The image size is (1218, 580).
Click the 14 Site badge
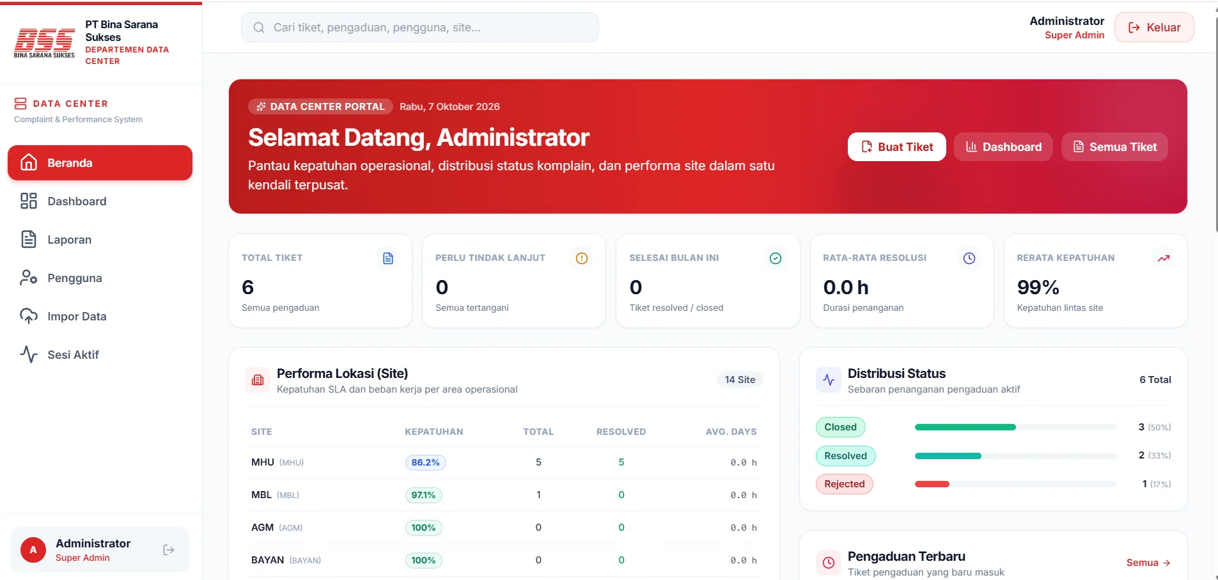(x=740, y=380)
